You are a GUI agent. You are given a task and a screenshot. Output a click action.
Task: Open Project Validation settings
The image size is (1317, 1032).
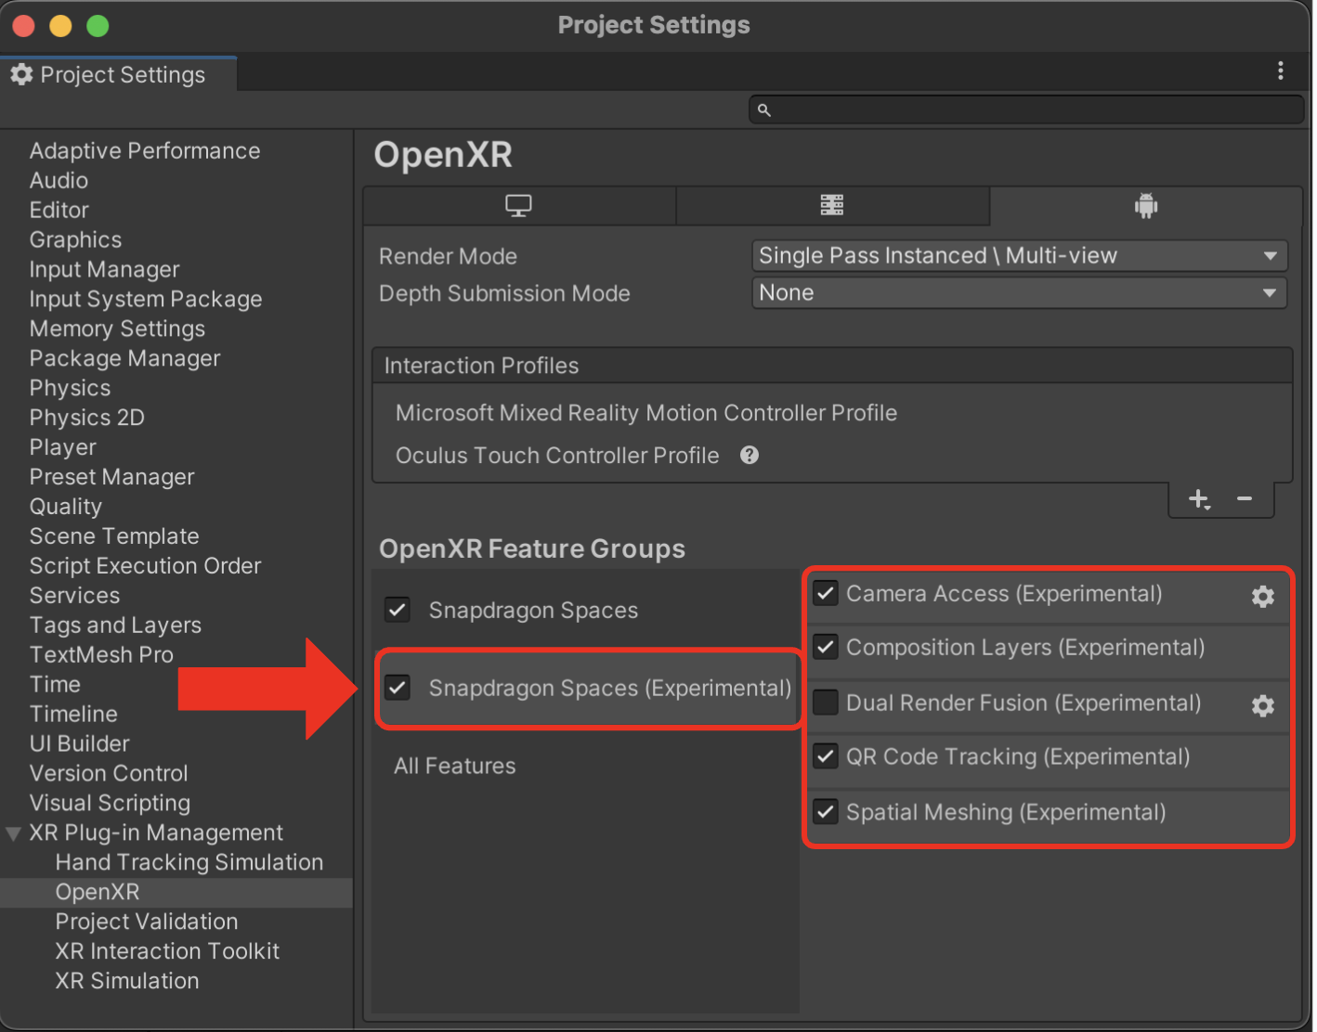(x=147, y=922)
